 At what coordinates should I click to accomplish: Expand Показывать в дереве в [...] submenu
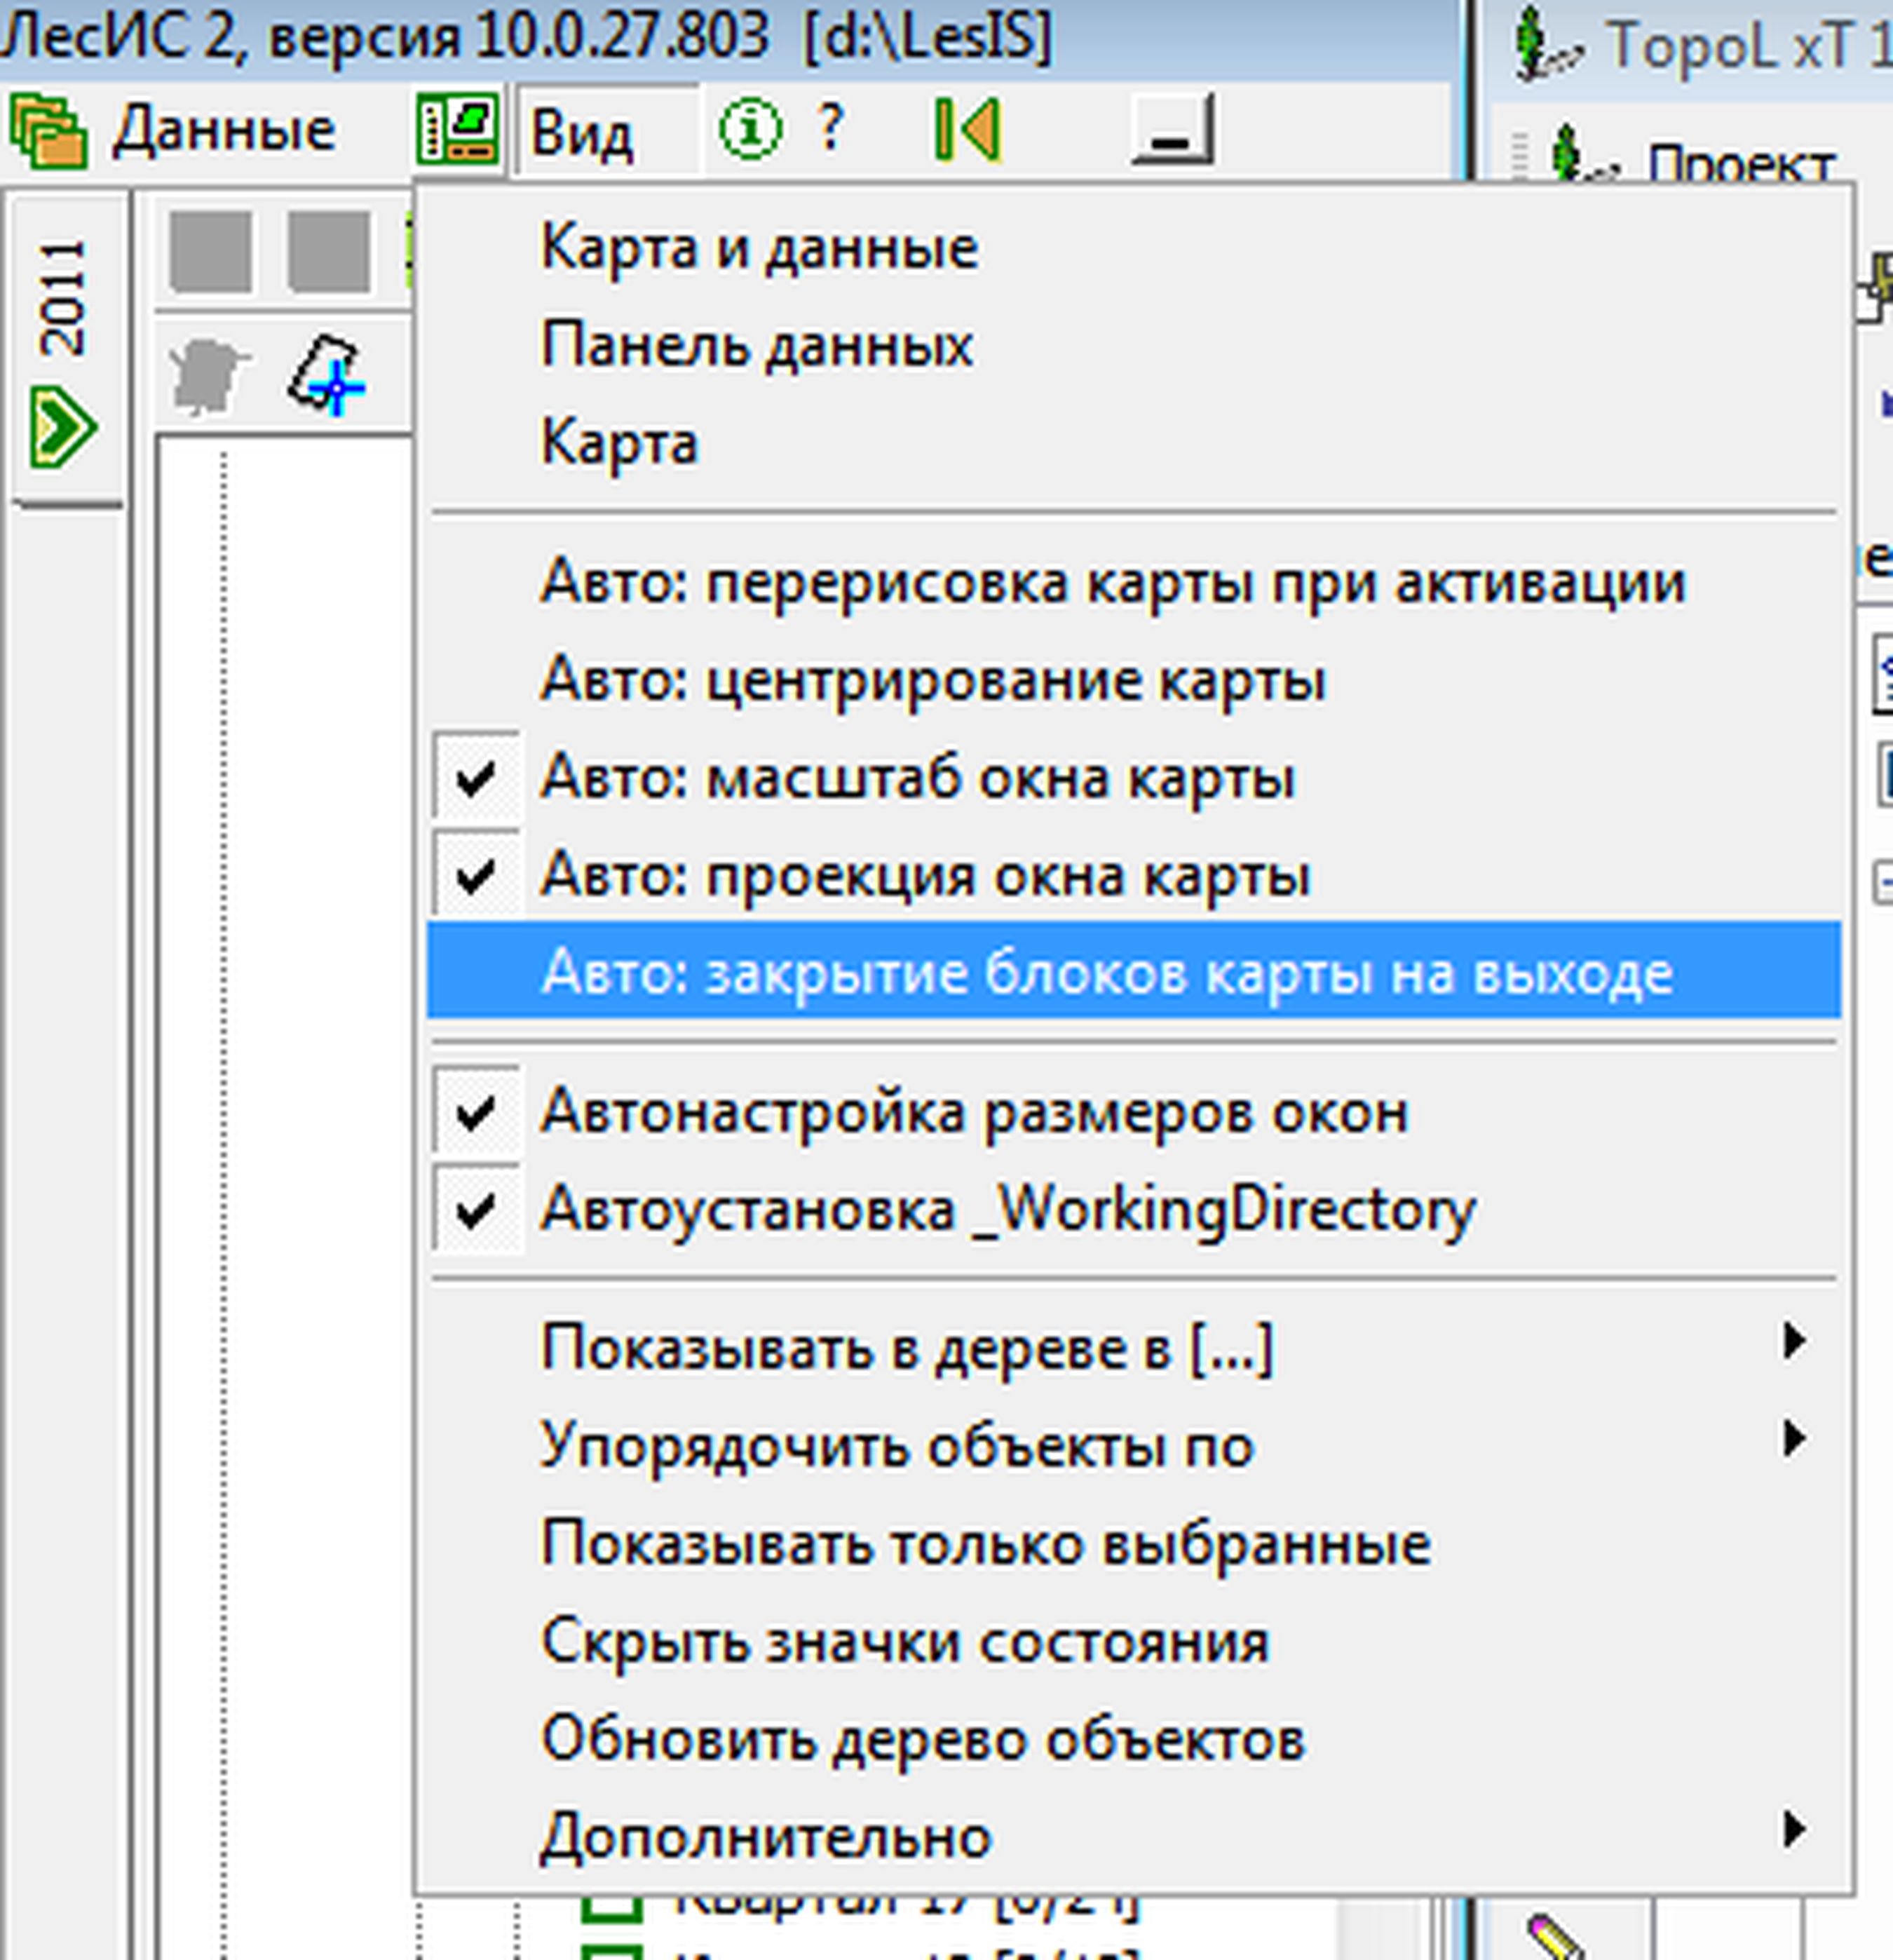click(x=1134, y=1347)
